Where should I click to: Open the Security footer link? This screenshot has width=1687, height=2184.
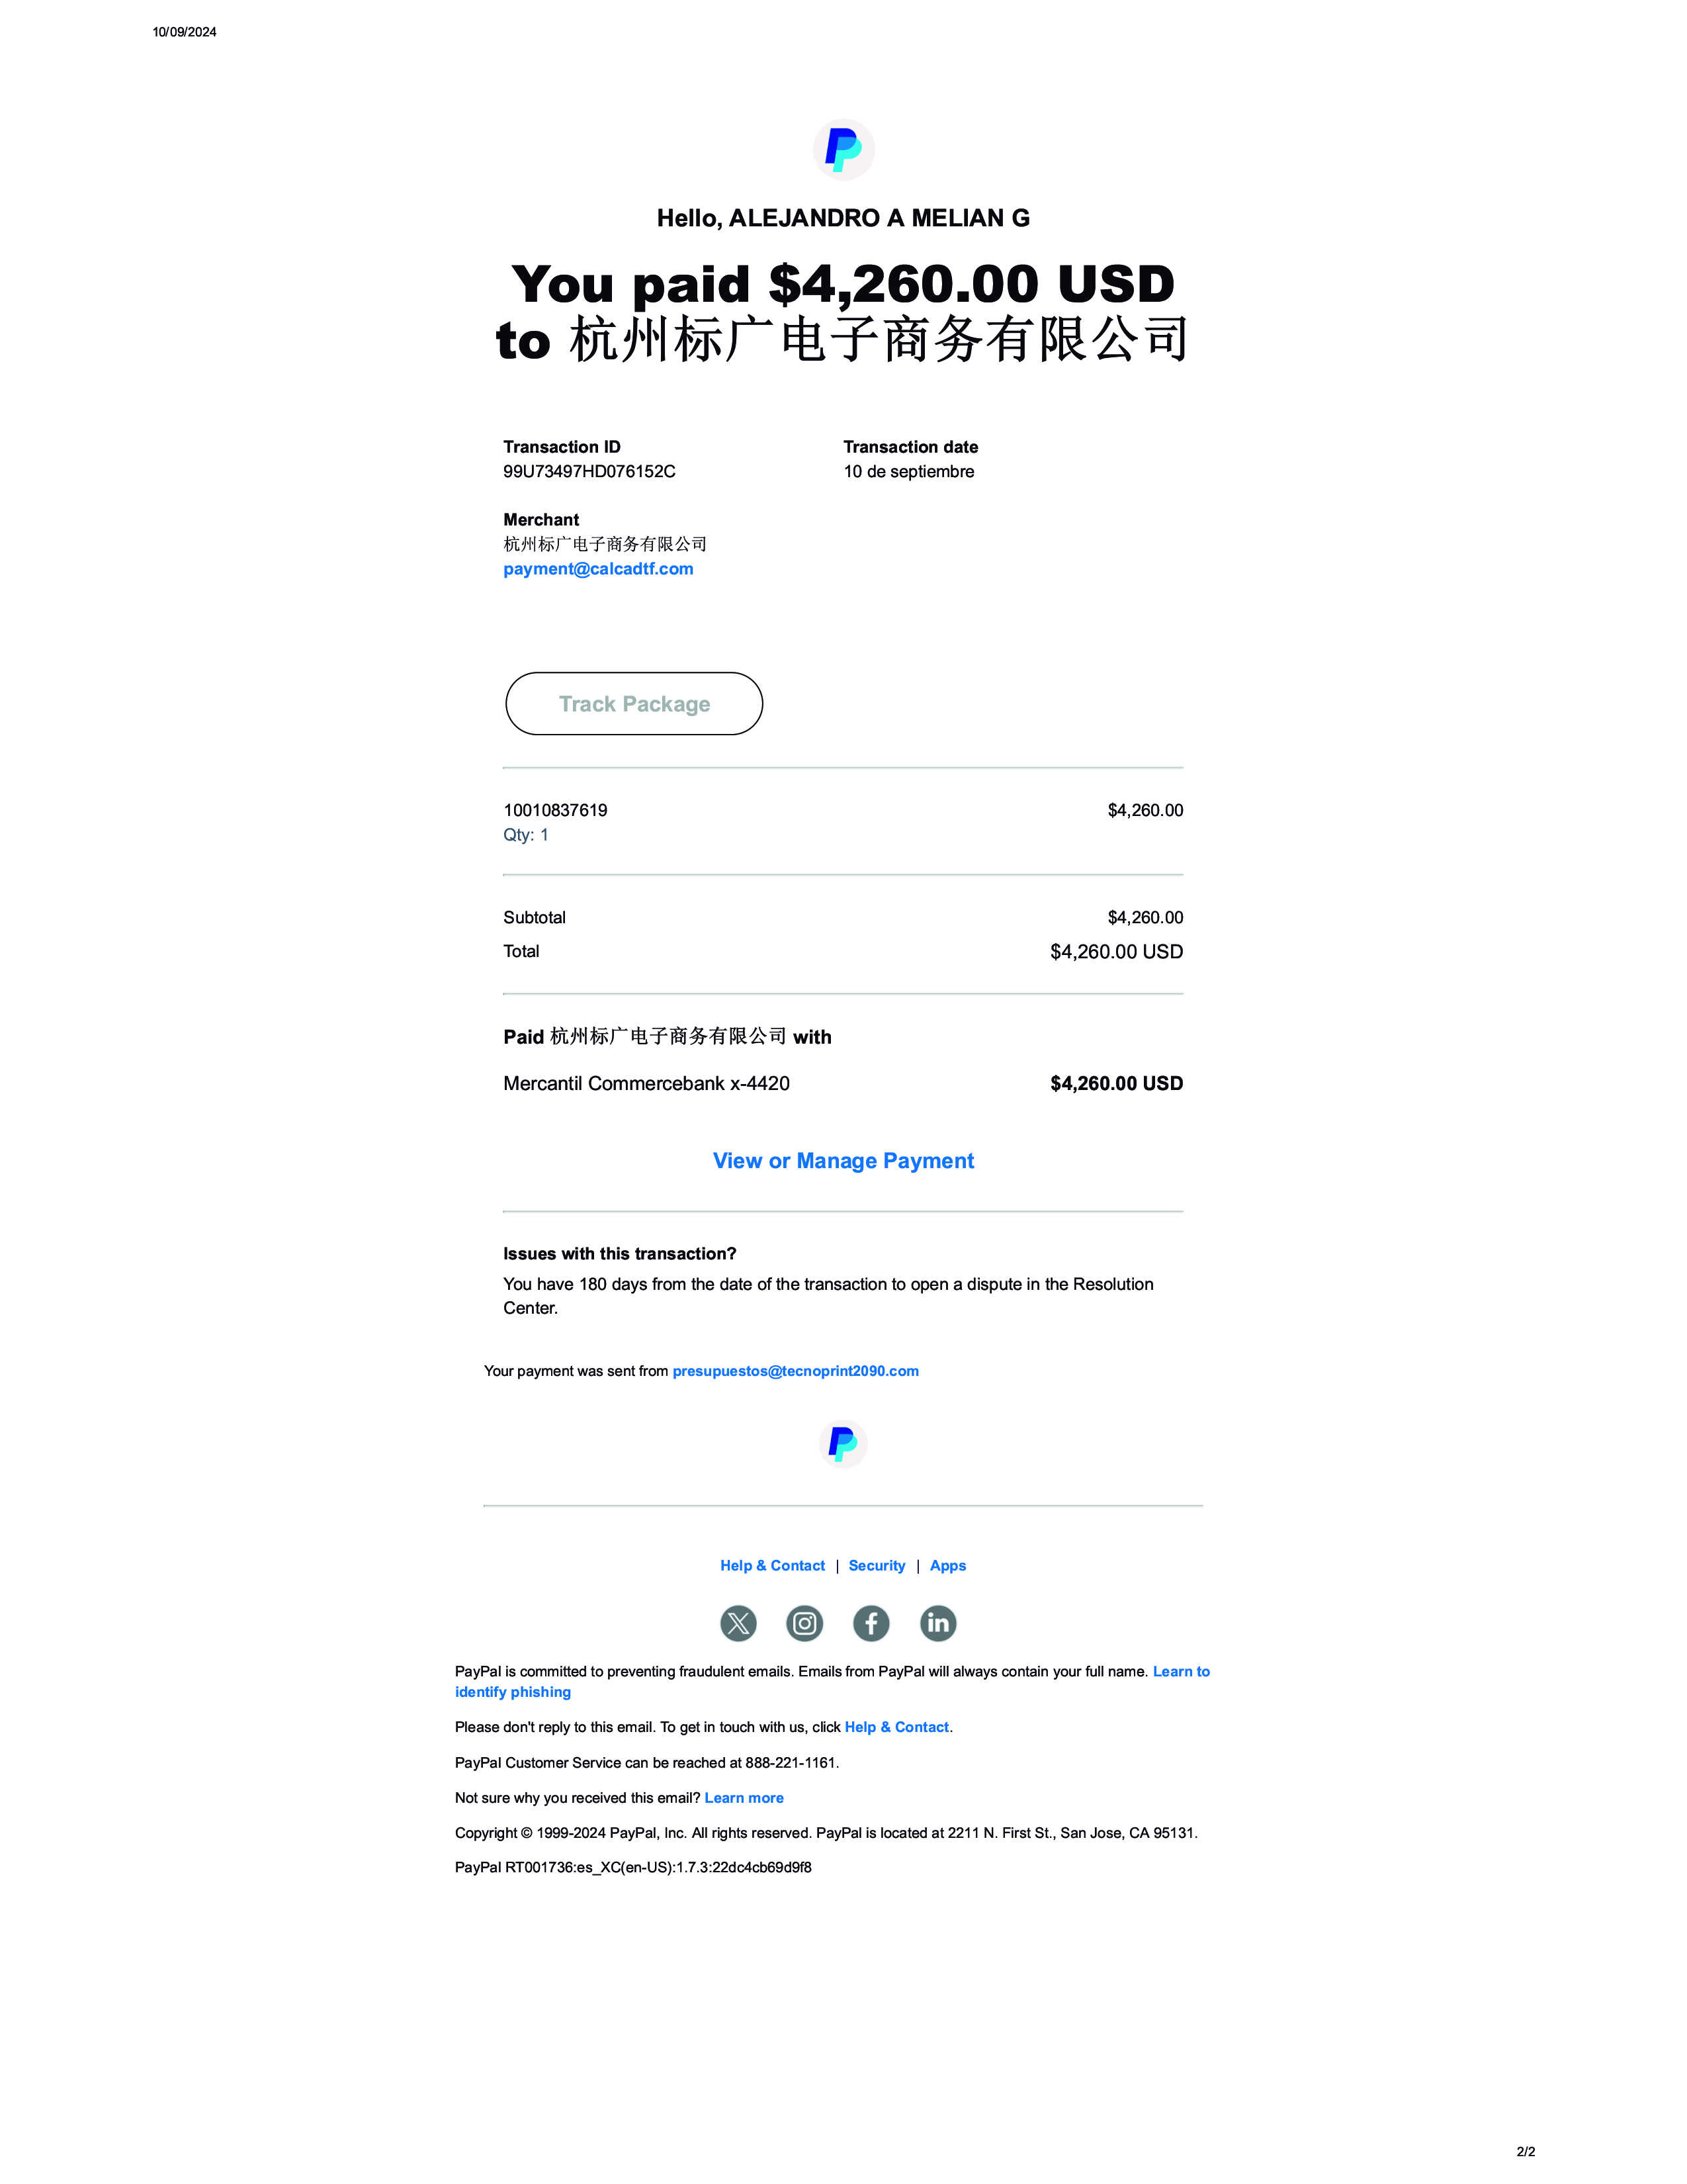point(877,1566)
